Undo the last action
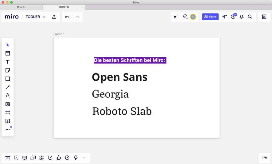 pyautogui.click(x=67, y=17)
